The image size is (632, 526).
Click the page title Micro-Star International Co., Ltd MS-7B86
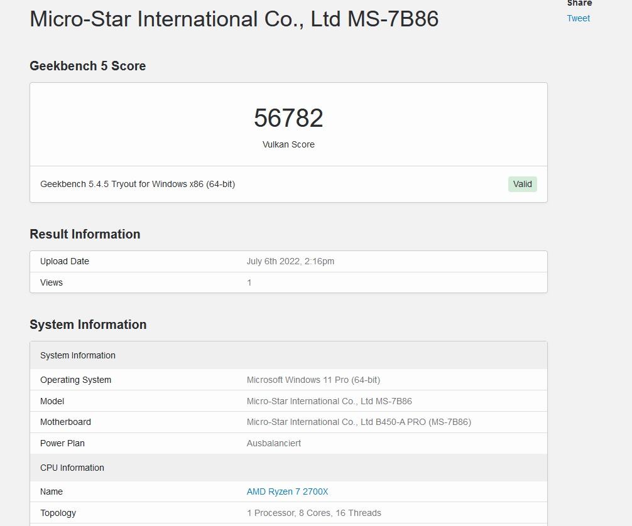click(x=234, y=19)
